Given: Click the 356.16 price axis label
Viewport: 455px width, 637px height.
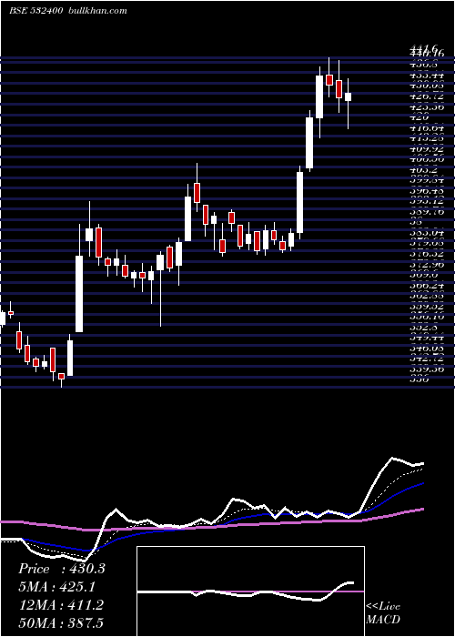Looking at the screenshot, I should [427, 316].
